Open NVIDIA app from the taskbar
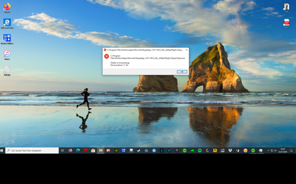Viewport: 296px width, 184px height. tap(116, 150)
